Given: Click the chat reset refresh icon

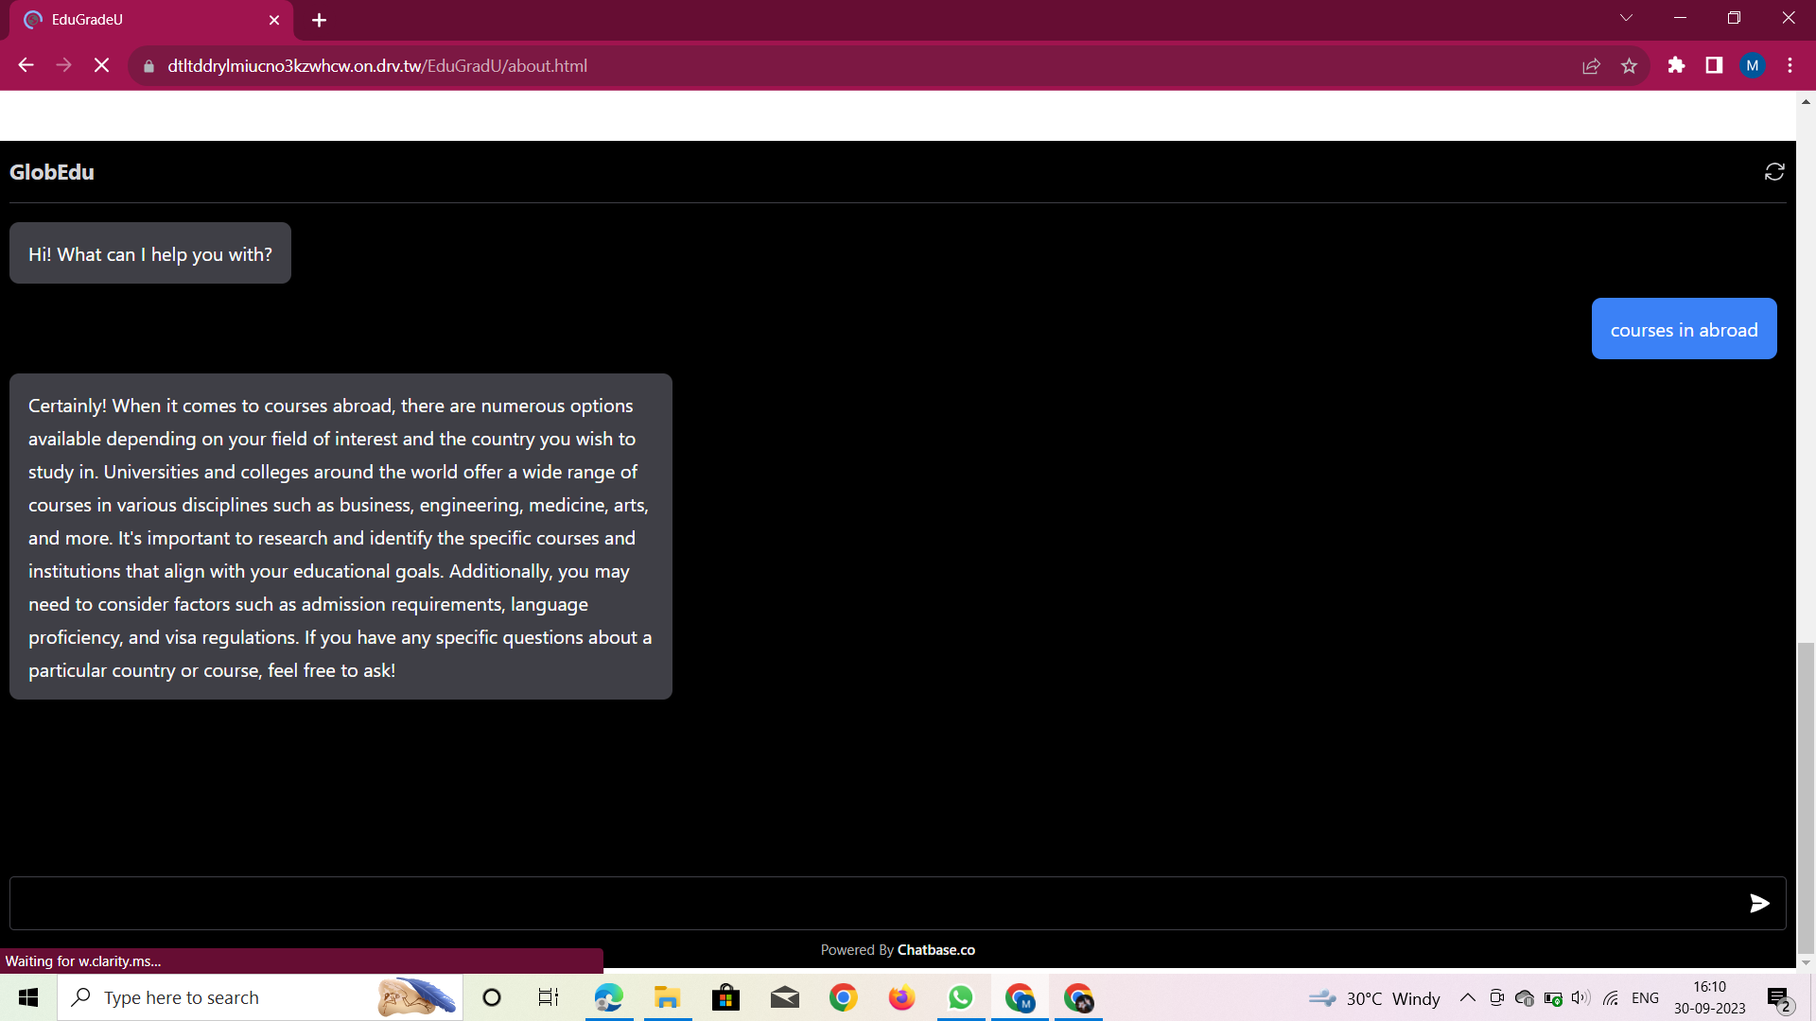Looking at the screenshot, I should [1774, 172].
